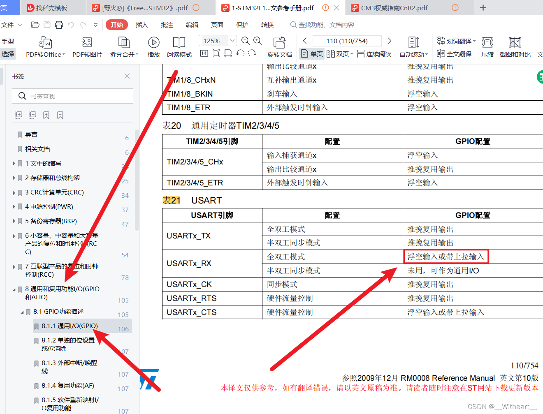Enter 阅读模式 reading mode
This screenshot has width=543, height=414.
[x=179, y=47]
